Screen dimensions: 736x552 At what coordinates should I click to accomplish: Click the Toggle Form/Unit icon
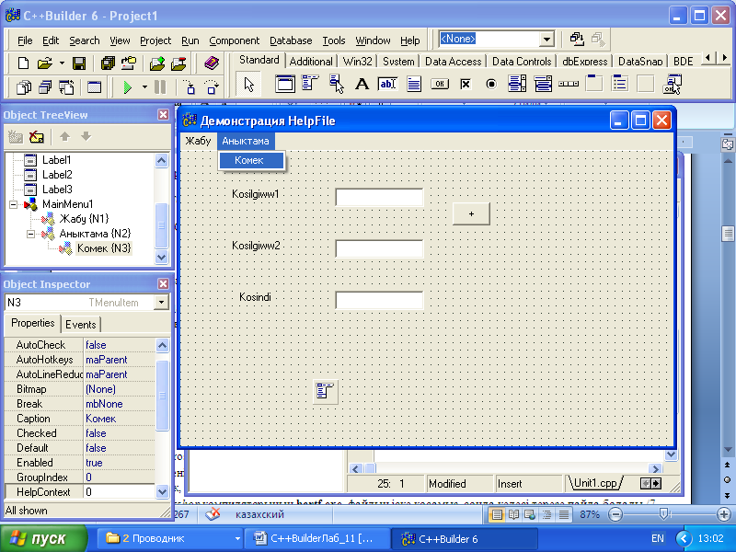point(66,87)
